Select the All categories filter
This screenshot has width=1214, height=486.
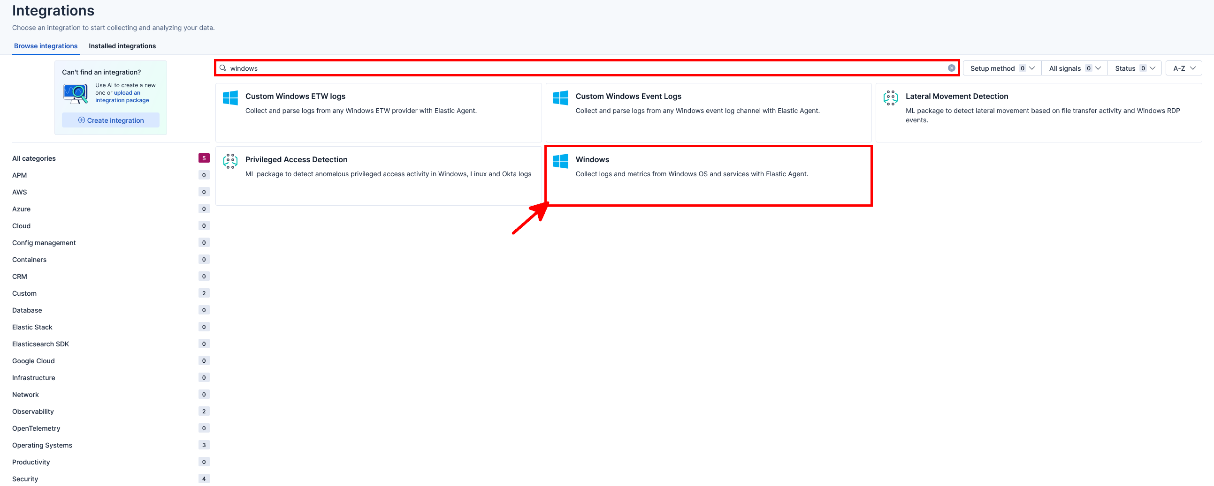111,158
